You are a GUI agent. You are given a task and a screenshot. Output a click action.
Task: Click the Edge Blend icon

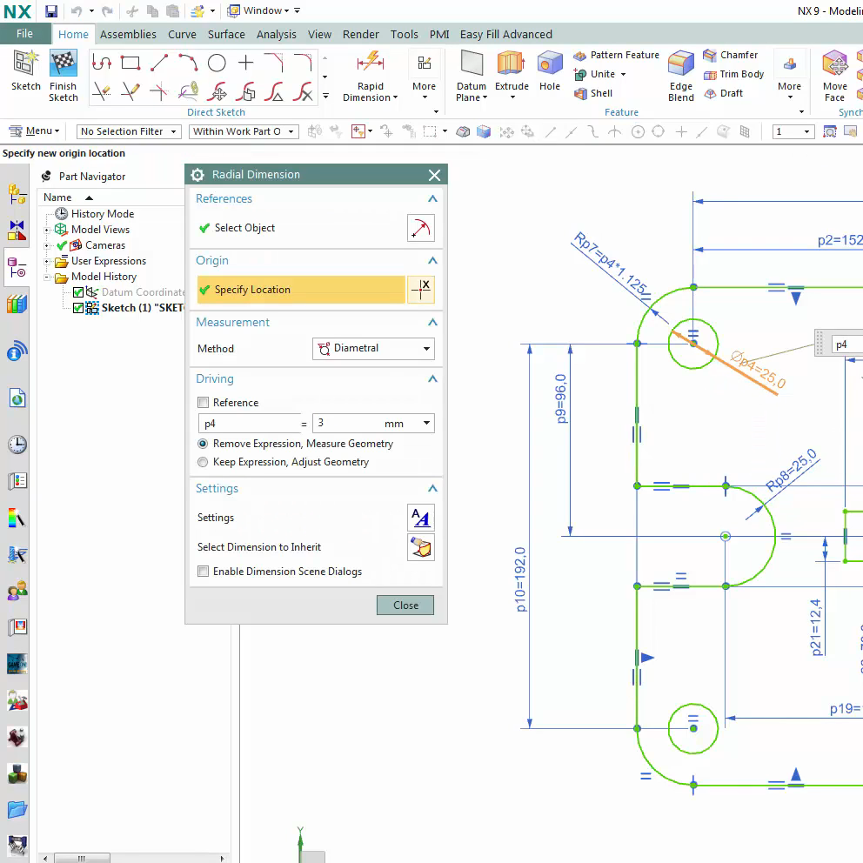681,64
